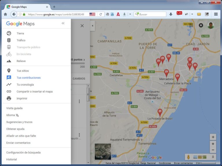Open Tus sitios
The image size is (222, 166).
point(23,71)
